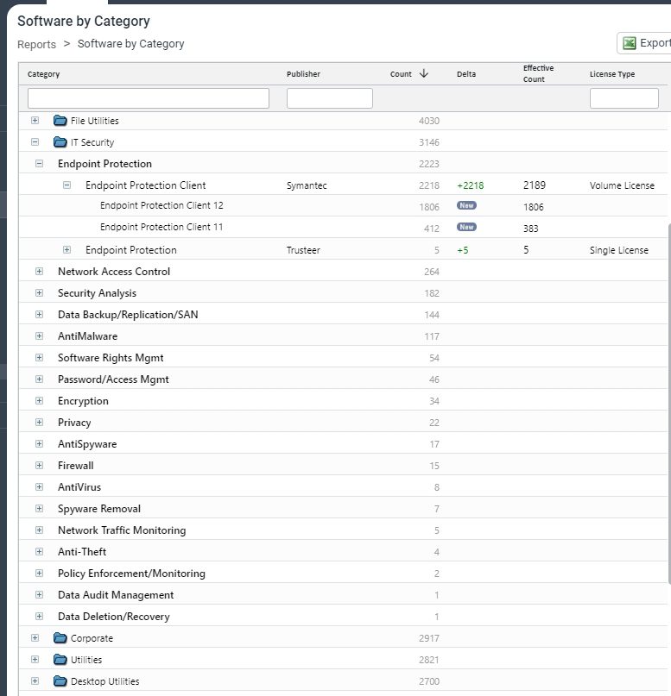The image size is (671, 696).
Task: Expand the File Utilities folder row
Action: (x=35, y=120)
